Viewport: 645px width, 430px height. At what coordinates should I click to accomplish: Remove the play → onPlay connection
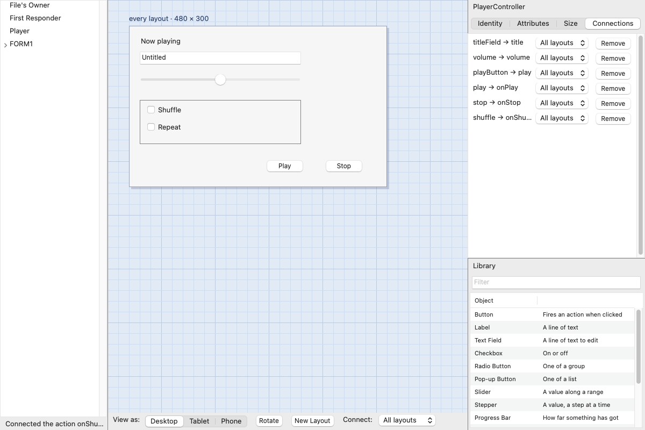pos(613,89)
